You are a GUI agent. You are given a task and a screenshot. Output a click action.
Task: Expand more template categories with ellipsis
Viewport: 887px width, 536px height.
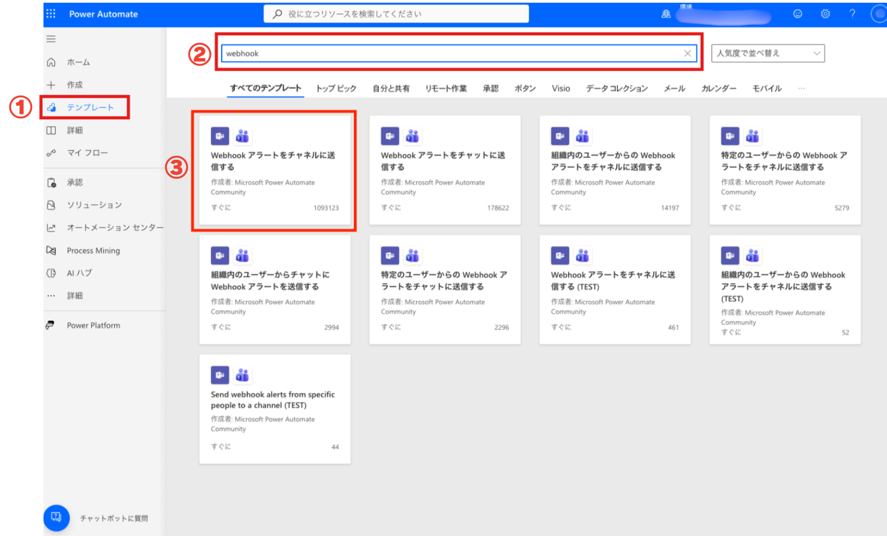pyautogui.click(x=801, y=89)
